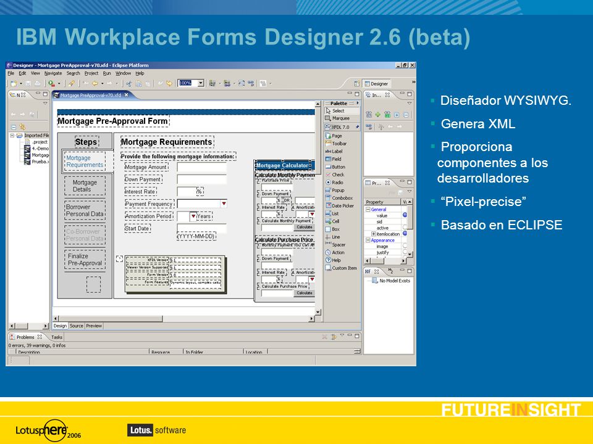Open the Palette flyout arrow

coord(358,103)
